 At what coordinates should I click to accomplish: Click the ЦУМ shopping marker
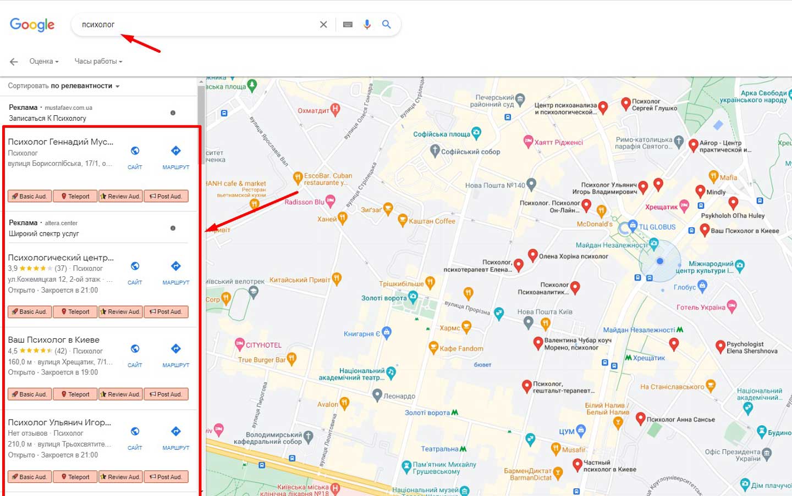click(581, 431)
